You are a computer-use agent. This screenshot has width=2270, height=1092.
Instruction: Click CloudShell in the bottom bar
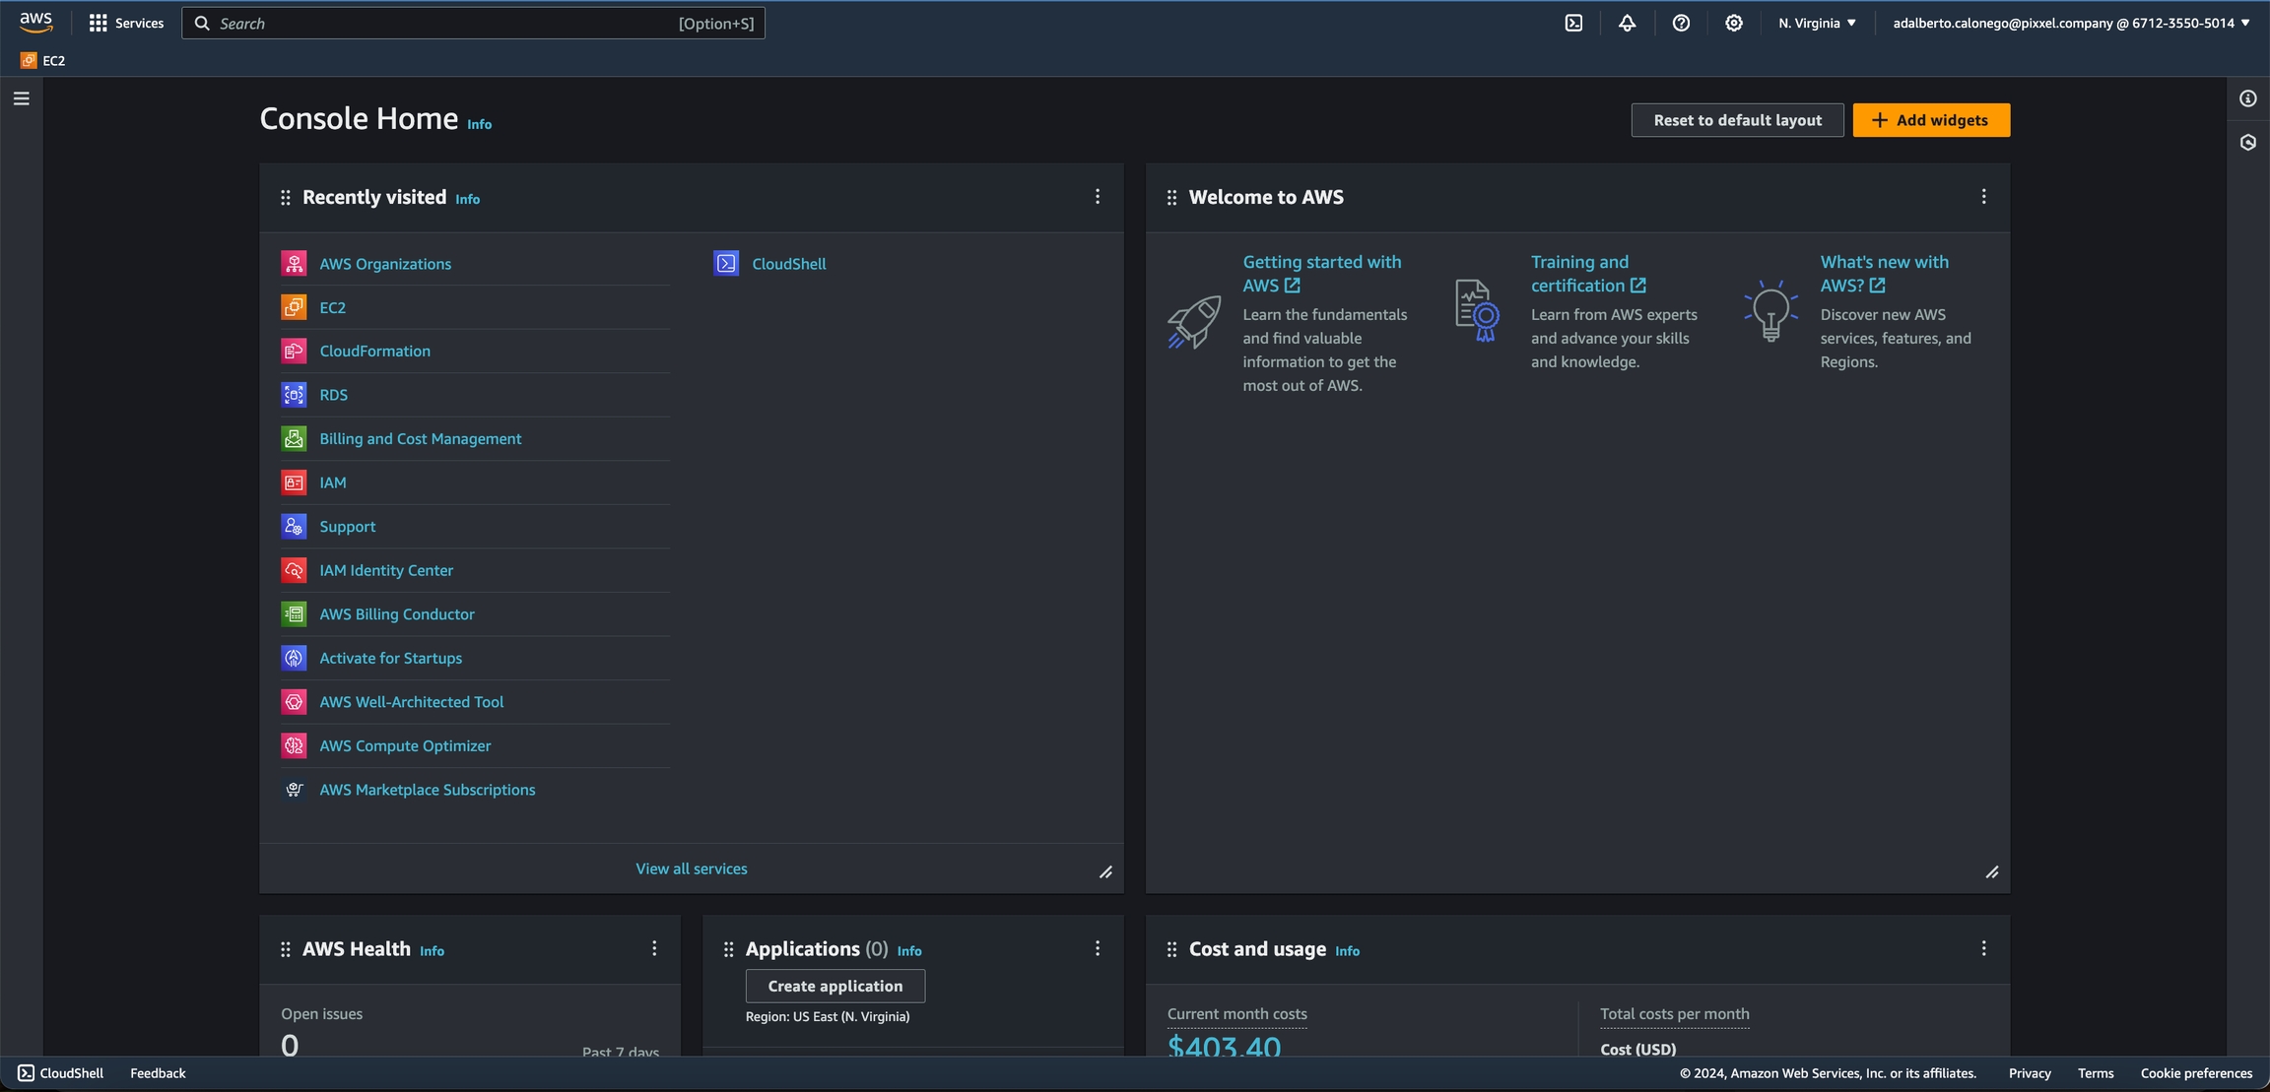61,1073
